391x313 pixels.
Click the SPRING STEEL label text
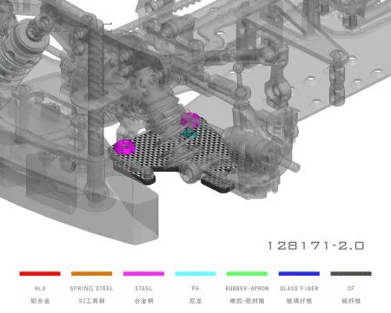91,289
